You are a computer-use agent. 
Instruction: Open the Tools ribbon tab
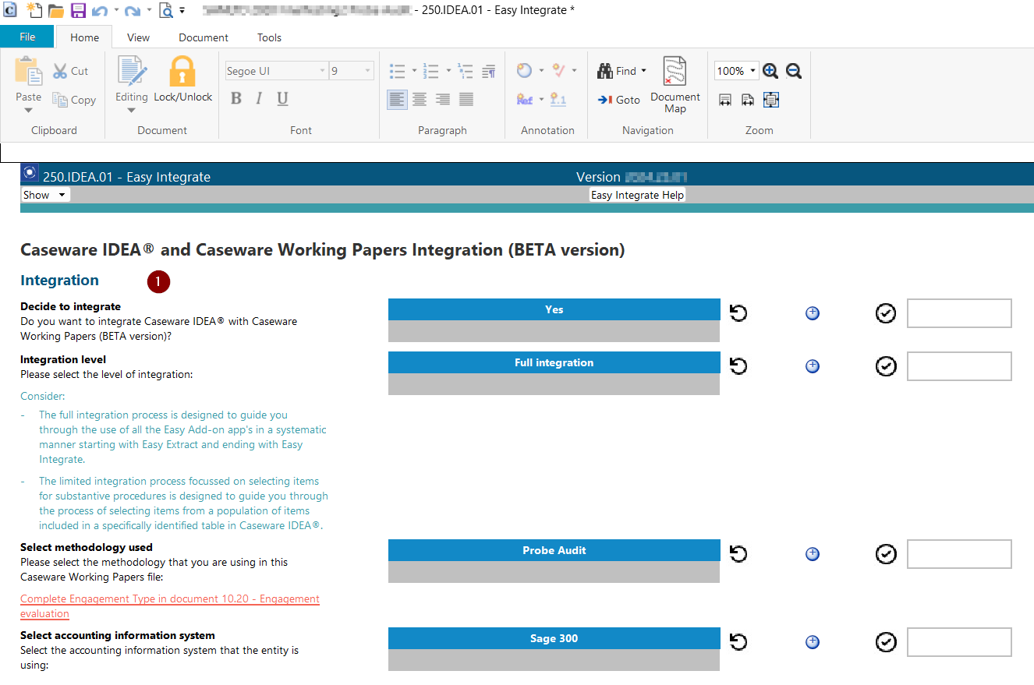pos(269,37)
